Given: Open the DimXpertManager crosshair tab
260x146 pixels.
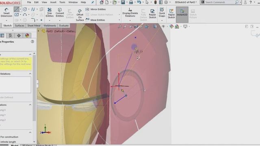Looking at the screenshot, I should click(19, 35).
